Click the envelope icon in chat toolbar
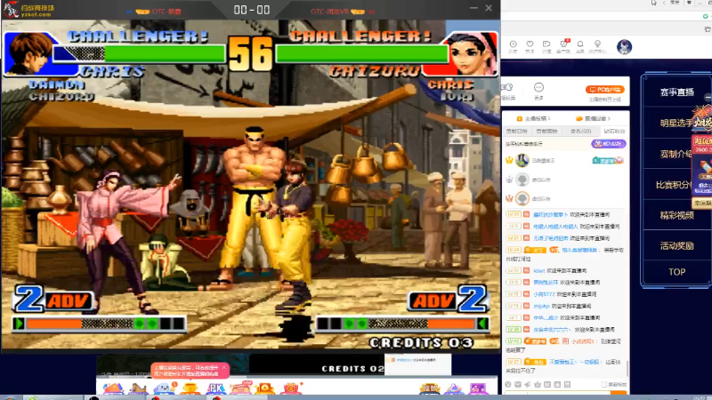The width and height of the screenshot is (712, 400). coord(518,384)
